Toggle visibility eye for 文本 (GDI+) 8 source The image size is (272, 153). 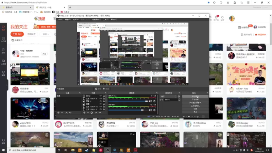[100, 109]
